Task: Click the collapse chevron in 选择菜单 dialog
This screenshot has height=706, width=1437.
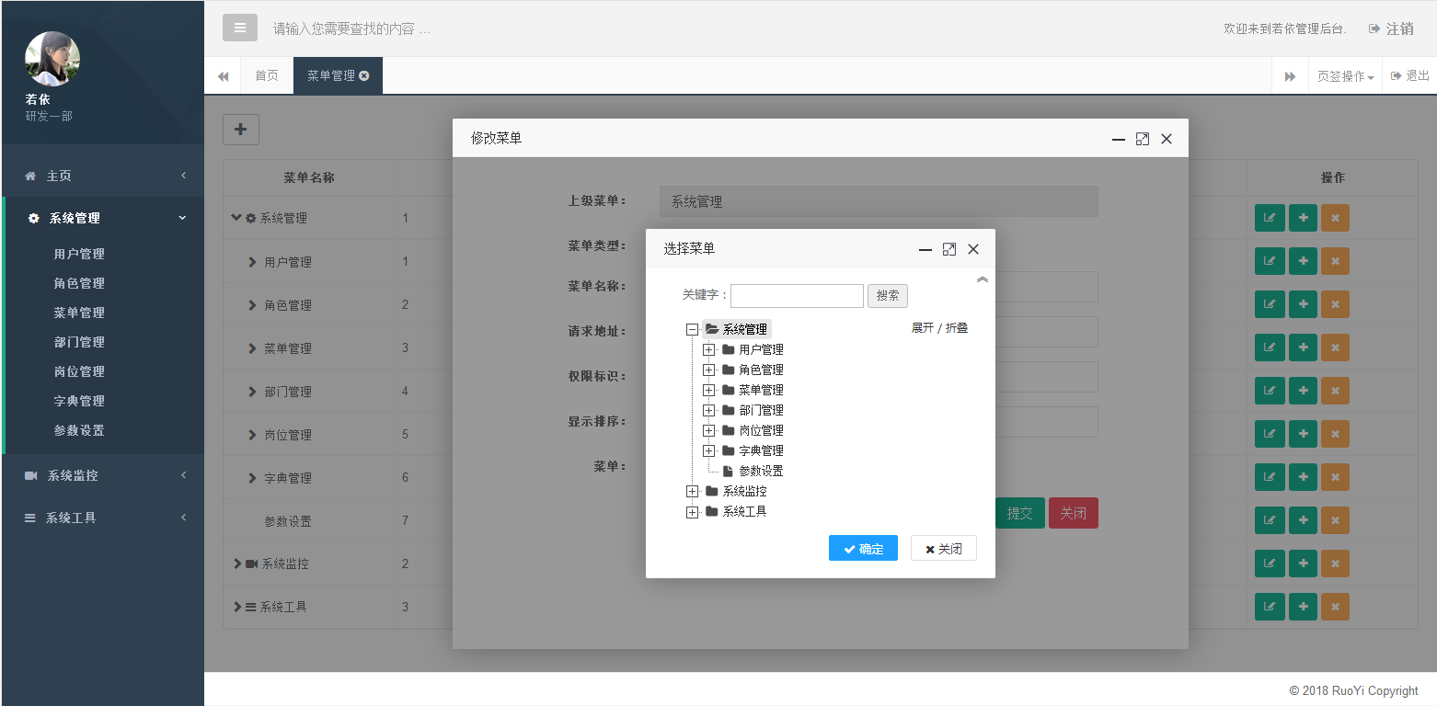Action: click(x=983, y=279)
